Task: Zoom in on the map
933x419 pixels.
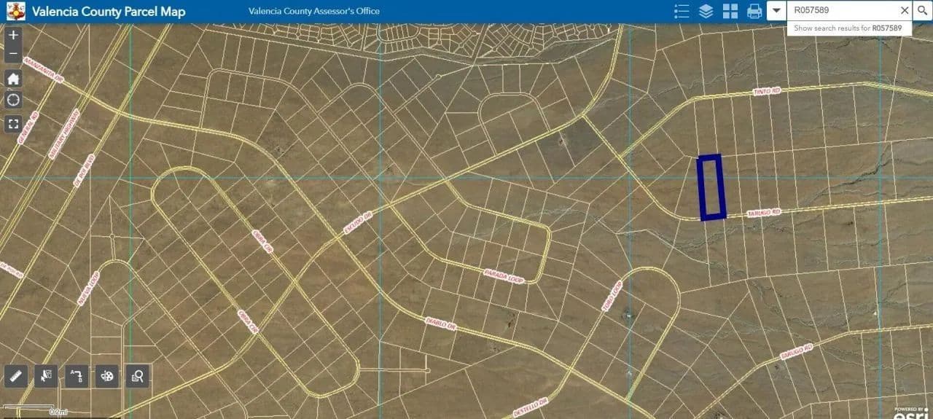Action: pyautogui.click(x=13, y=35)
